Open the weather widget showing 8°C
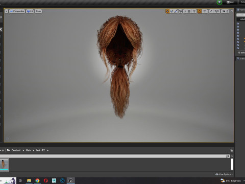Viewport: 245px width, 184px height. click(231, 181)
